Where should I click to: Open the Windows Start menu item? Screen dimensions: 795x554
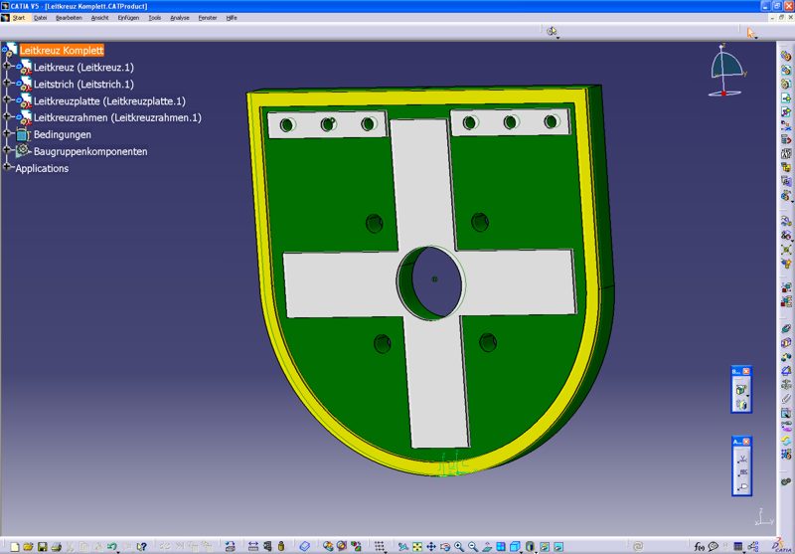coord(19,18)
